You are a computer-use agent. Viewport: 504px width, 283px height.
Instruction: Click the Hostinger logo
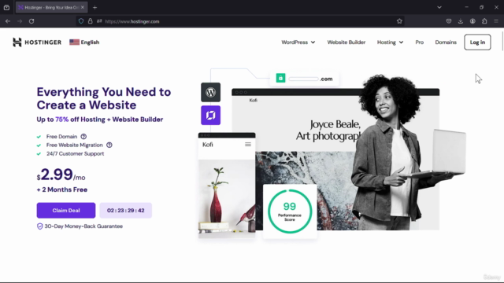coord(37,42)
